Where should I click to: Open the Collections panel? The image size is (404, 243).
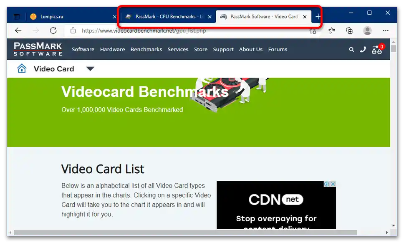pyautogui.click(x=349, y=30)
